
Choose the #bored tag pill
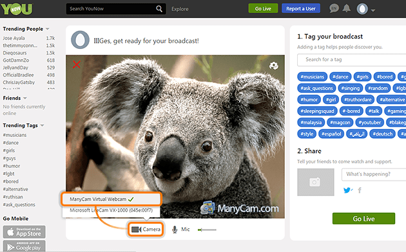(x=385, y=76)
